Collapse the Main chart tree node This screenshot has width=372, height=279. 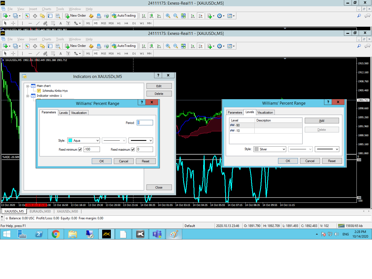click(x=28, y=86)
